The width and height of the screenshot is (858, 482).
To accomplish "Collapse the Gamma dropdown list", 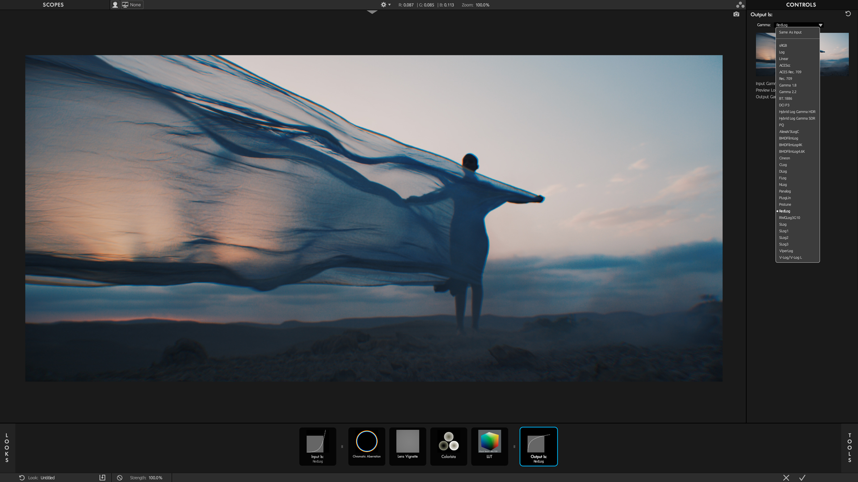I will click(820, 25).
